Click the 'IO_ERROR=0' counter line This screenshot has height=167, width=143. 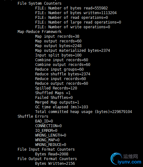[46, 131]
